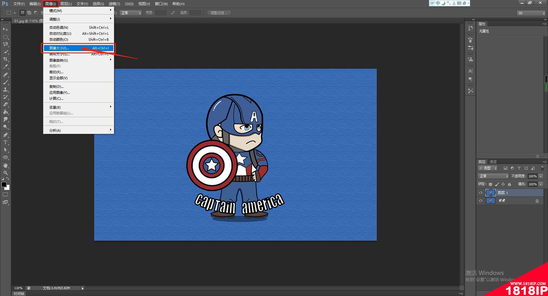Toggle visibility of 图层 1 layer

481,193
